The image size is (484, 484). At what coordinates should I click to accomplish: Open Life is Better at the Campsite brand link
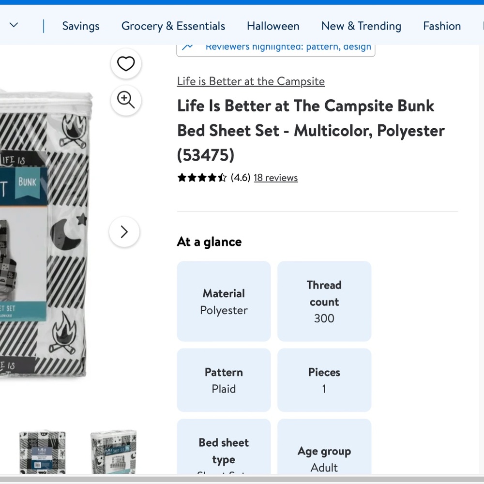251,81
